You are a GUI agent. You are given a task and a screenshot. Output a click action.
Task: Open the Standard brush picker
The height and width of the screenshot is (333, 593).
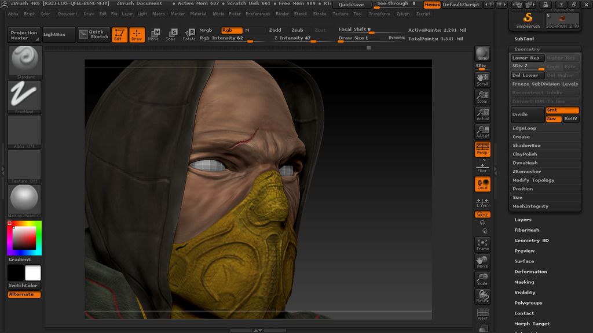click(24, 62)
